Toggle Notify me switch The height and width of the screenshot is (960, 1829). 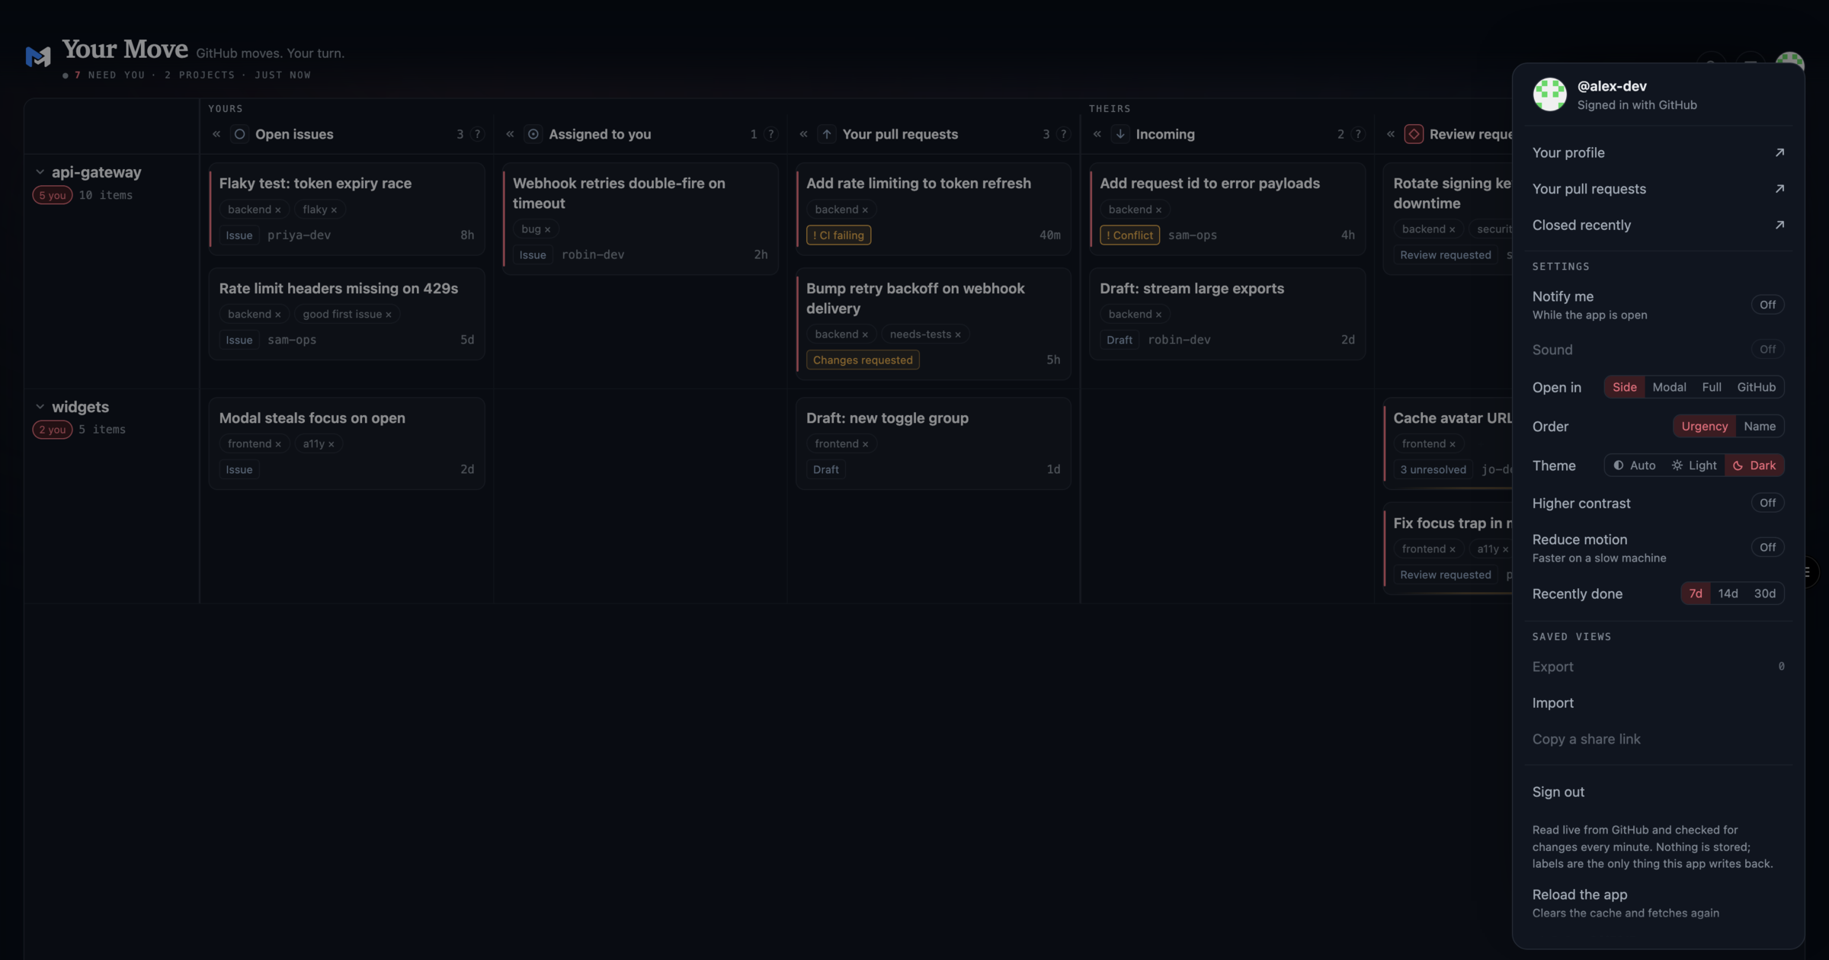pos(1767,305)
